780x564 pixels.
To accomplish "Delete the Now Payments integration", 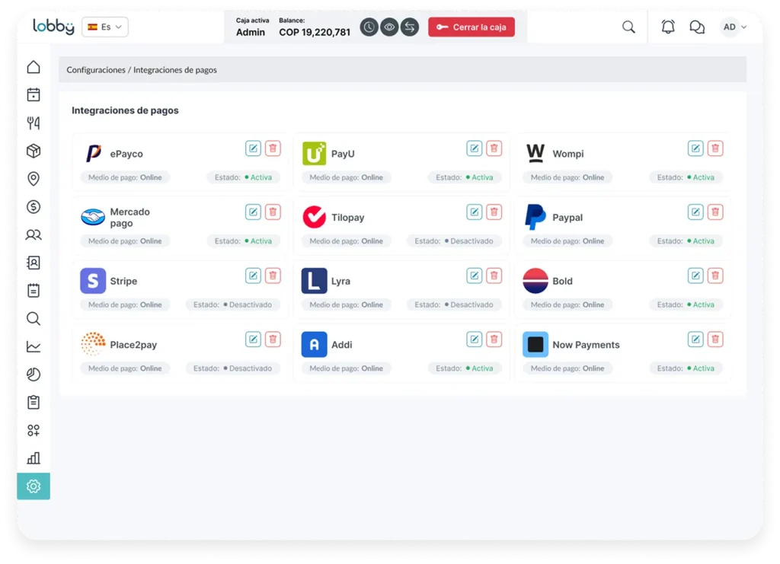I will [715, 339].
